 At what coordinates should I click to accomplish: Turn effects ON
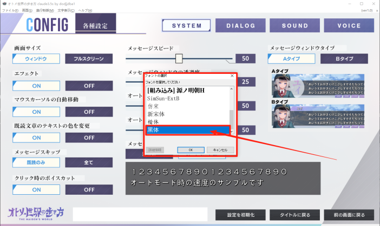point(36,85)
